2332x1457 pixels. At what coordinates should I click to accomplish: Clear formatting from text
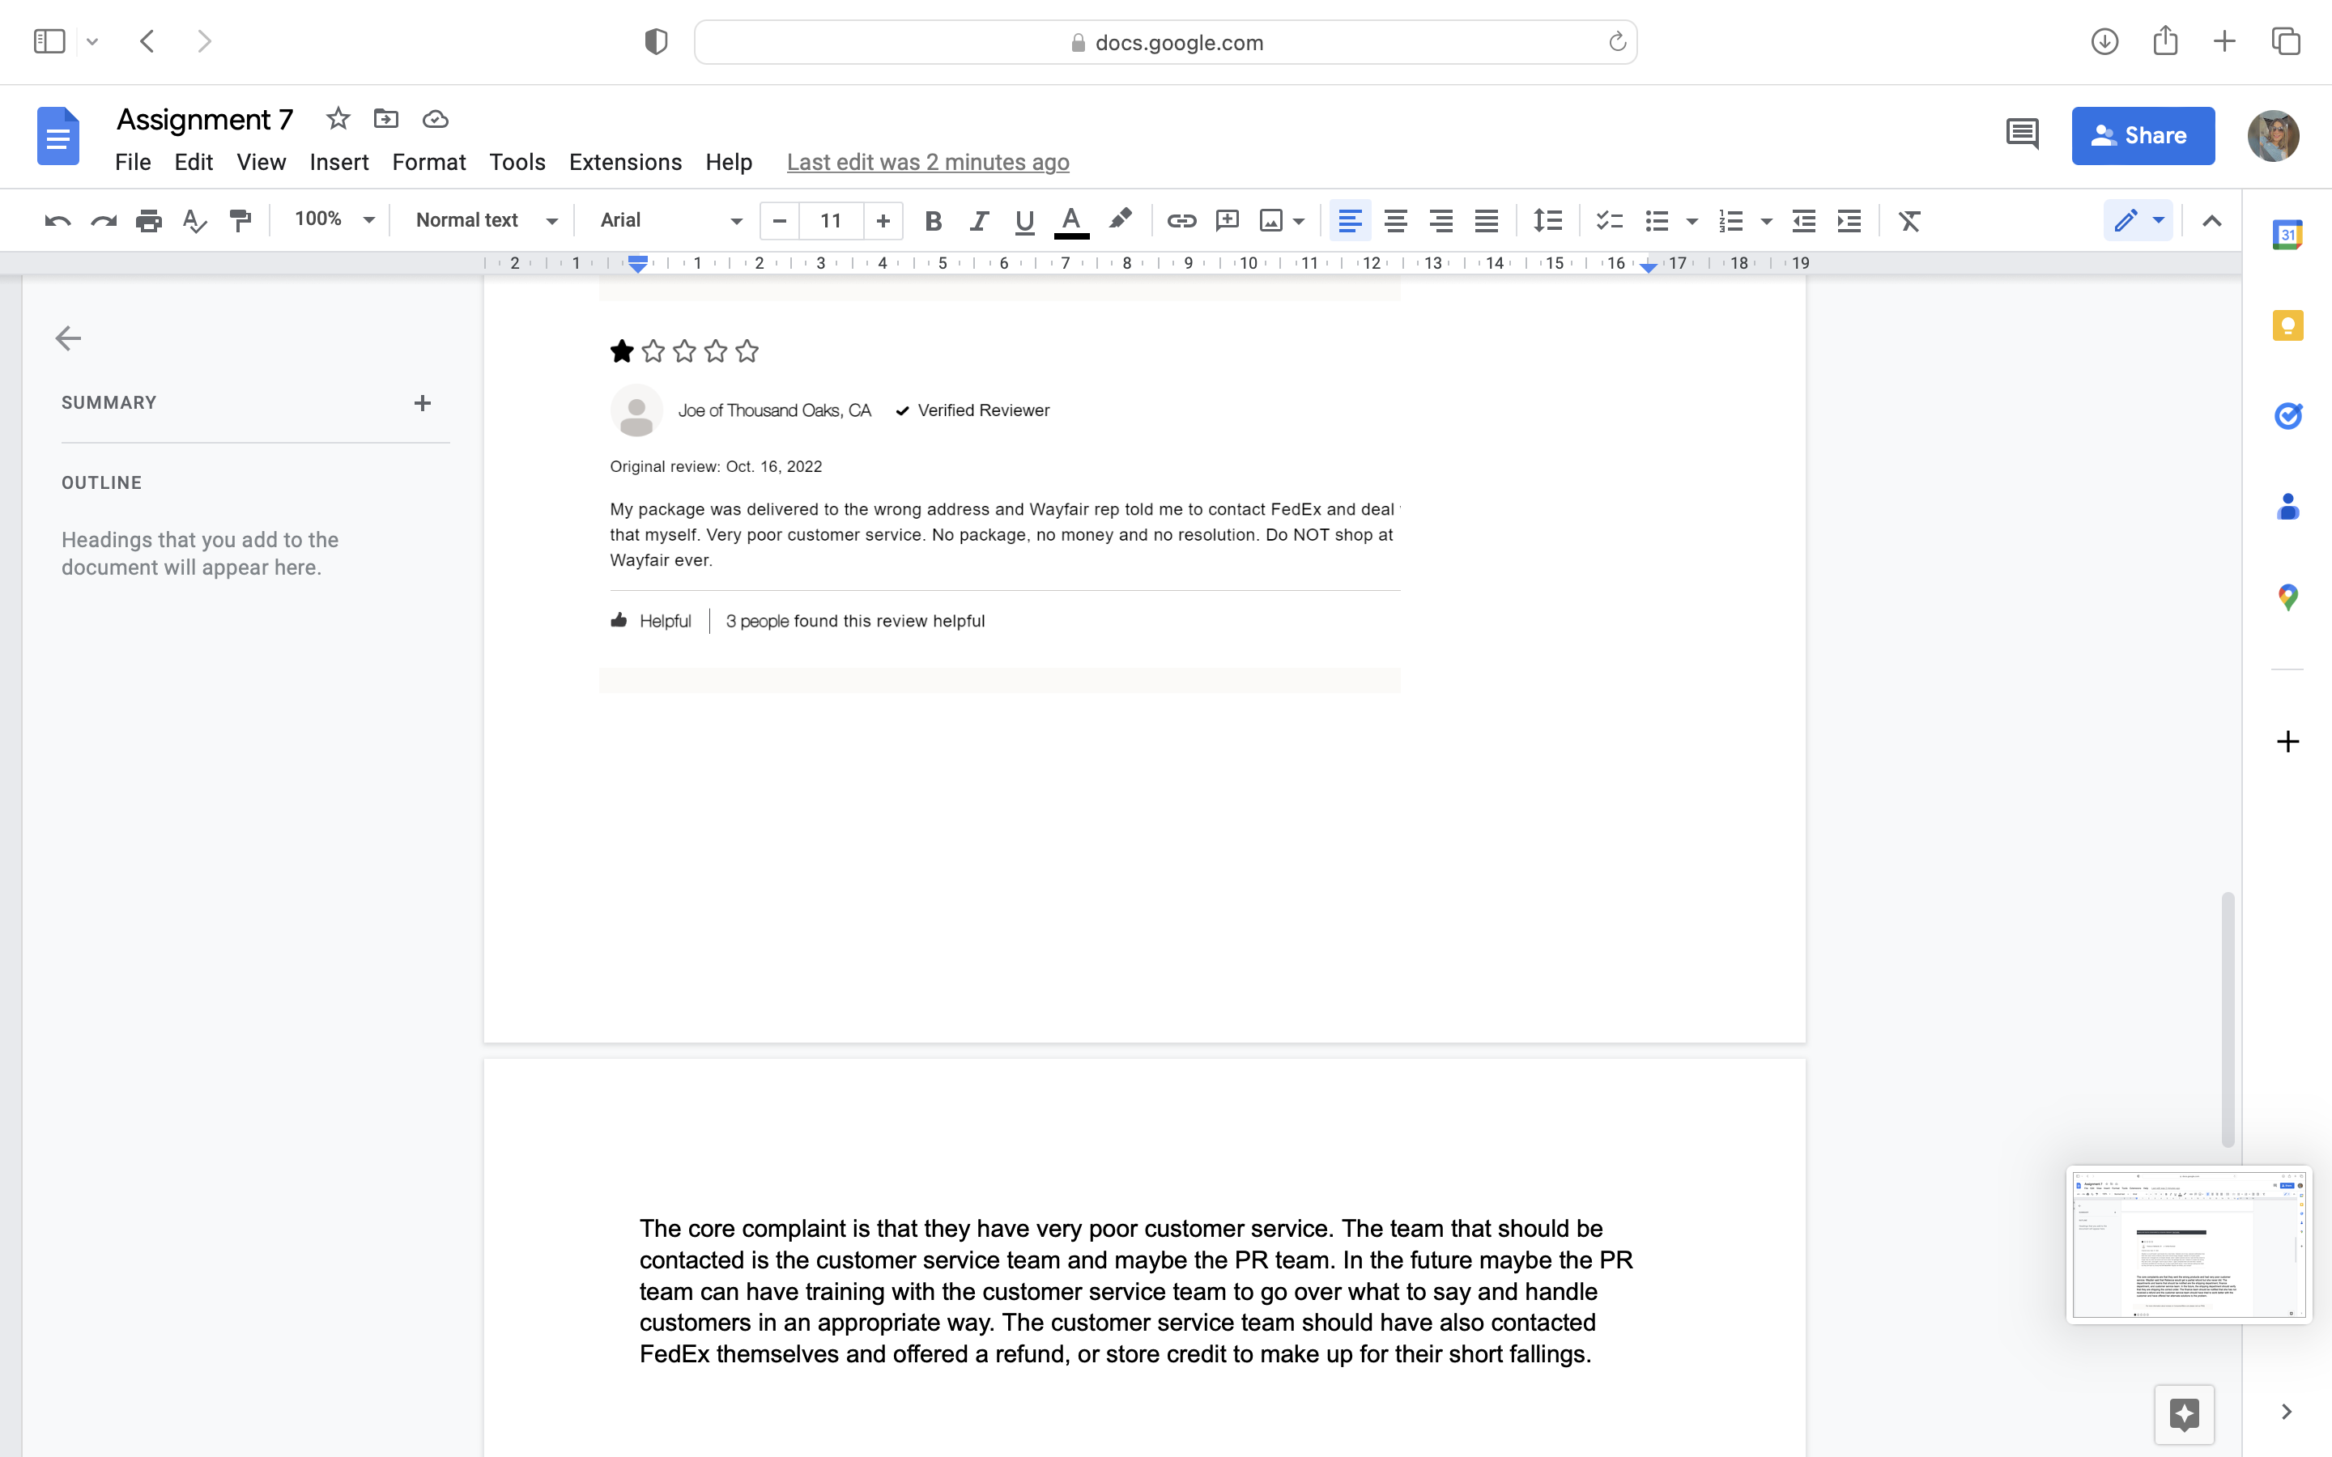[1909, 221]
